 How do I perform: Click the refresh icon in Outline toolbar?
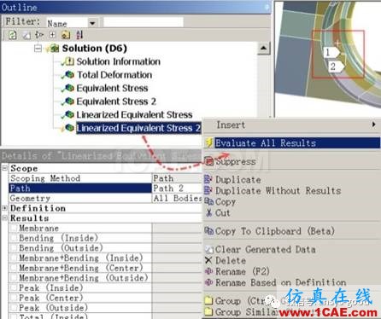point(12,35)
